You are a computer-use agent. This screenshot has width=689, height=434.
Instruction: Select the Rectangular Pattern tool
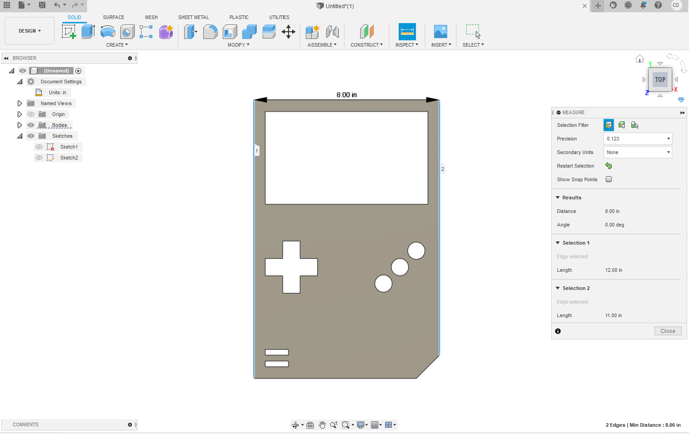coord(146,32)
